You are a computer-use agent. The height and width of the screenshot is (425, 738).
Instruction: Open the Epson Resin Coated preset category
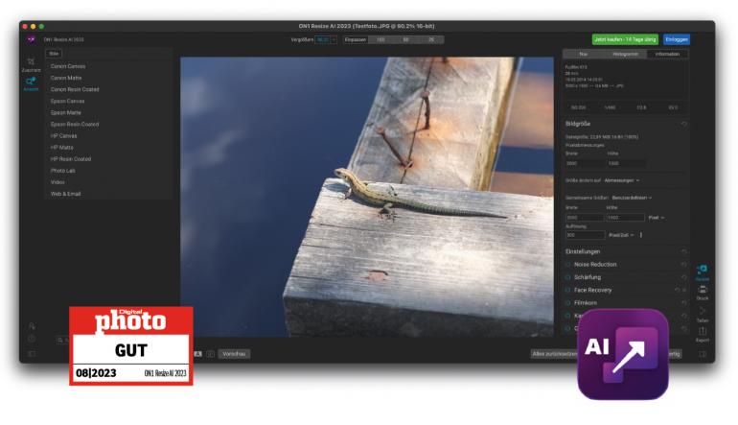[75, 125]
